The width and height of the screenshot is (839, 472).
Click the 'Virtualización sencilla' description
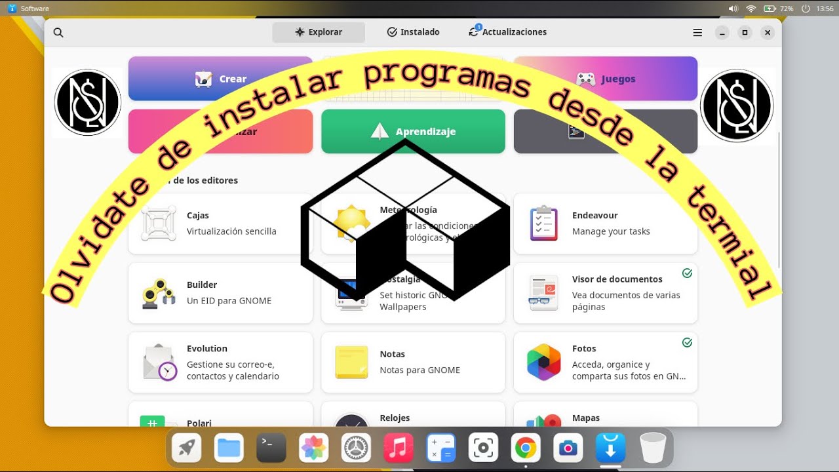[231, 231]
